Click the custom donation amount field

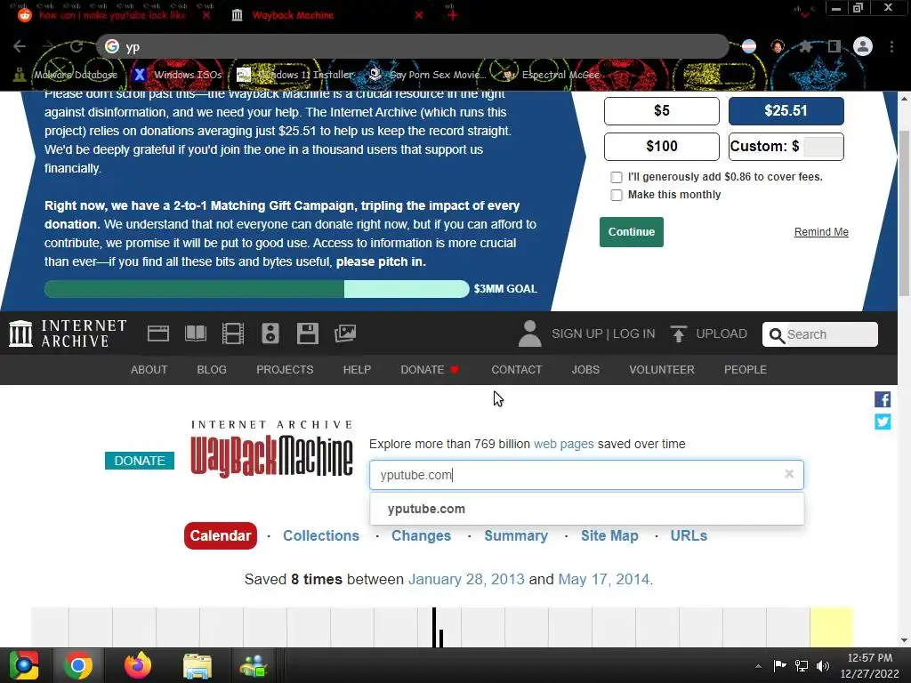(823, 147)
